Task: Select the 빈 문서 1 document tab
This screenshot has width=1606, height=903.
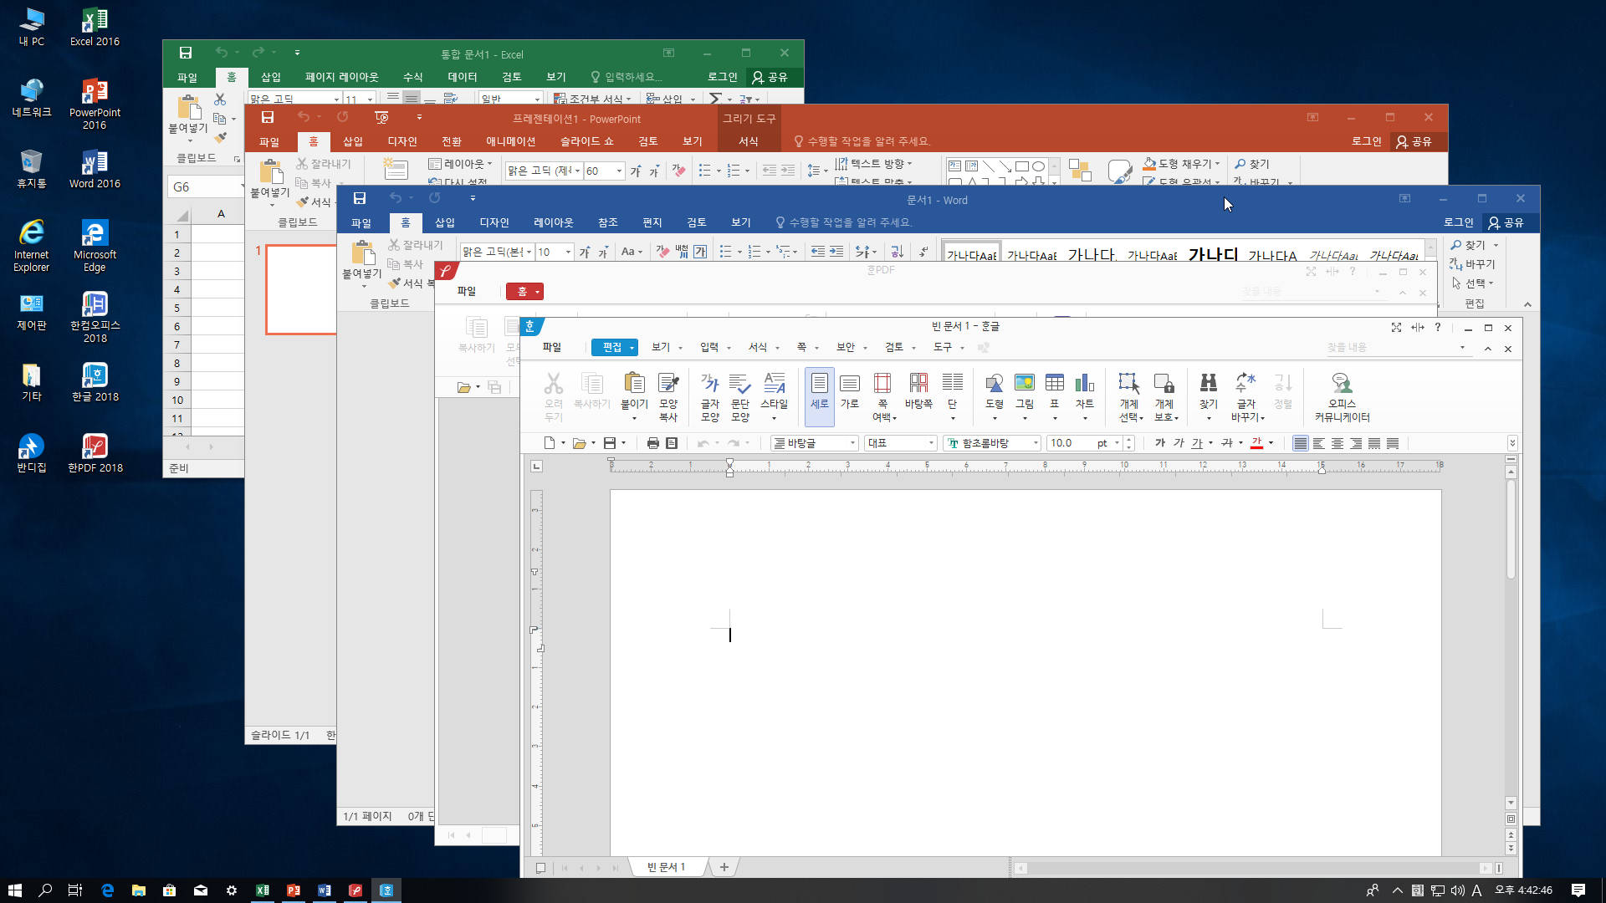Action: coord(666,867)
